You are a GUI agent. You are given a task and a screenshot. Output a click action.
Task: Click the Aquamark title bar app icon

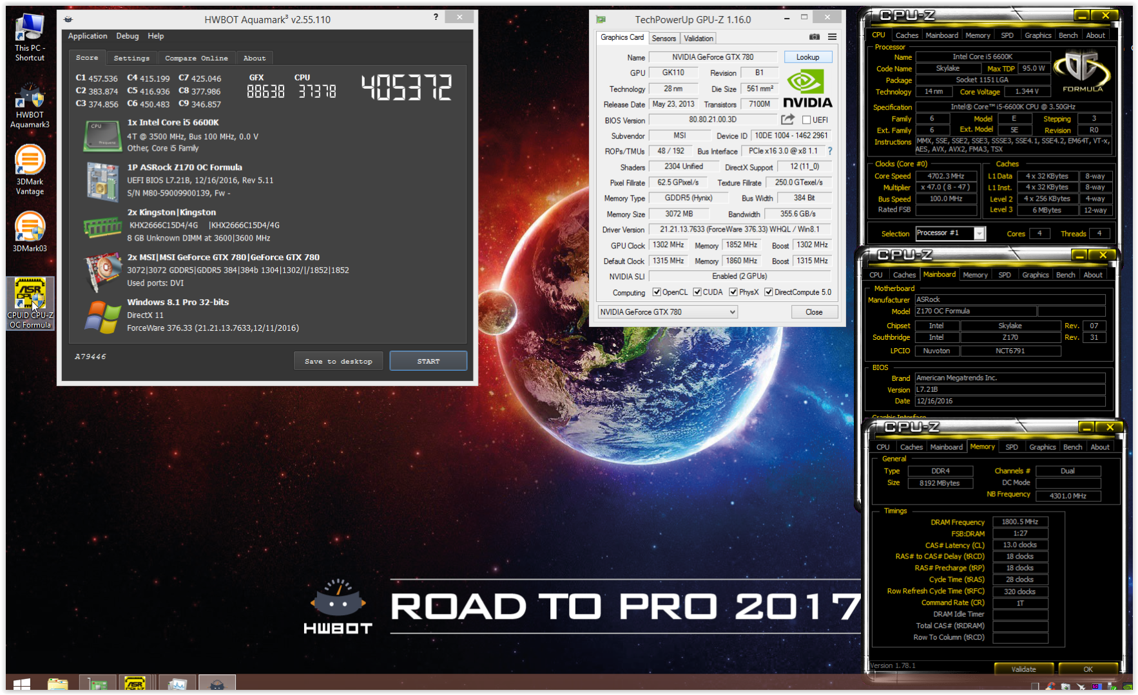pos(69,19)
